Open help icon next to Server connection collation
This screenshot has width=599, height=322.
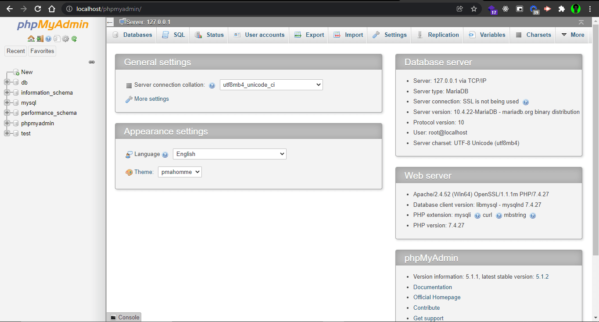212,85
